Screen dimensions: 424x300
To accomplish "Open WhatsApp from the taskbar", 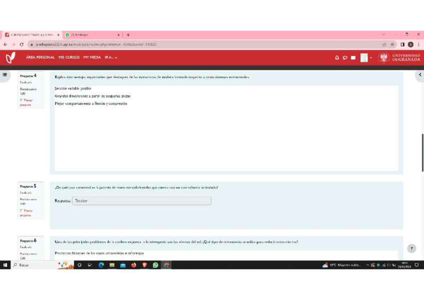I will pyautogui.click(x=155, y=265).
